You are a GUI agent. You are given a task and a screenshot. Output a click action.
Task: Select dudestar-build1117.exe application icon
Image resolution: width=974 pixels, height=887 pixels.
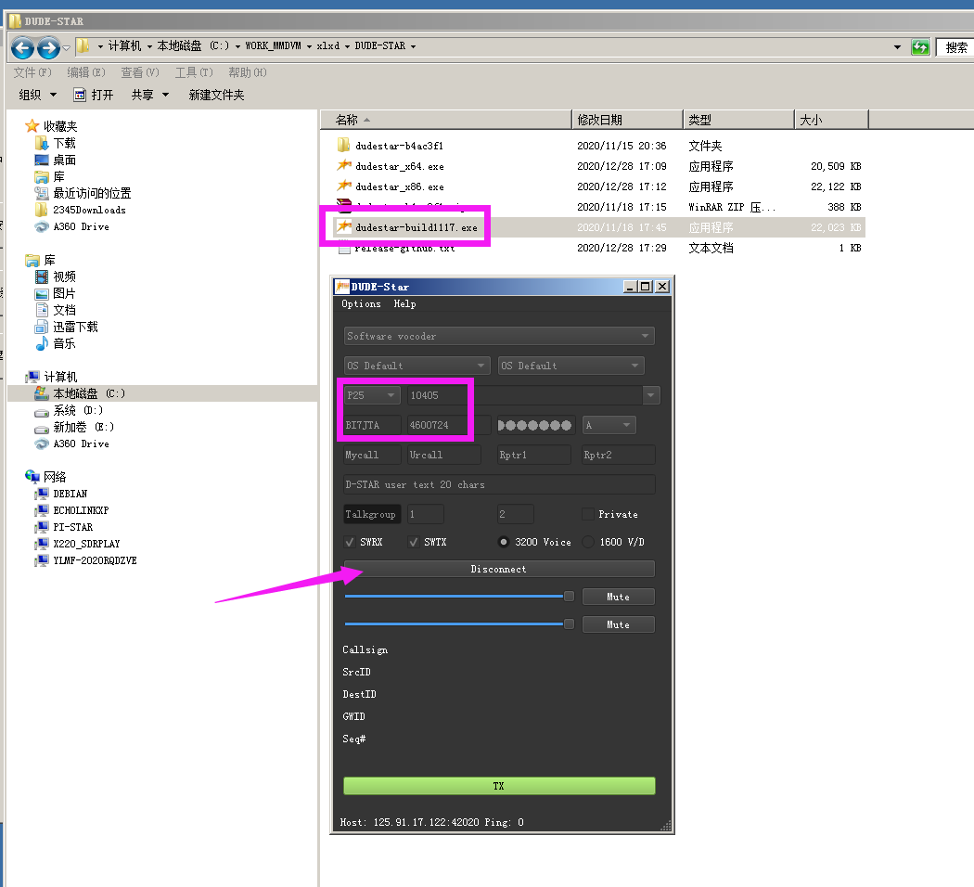343,227
